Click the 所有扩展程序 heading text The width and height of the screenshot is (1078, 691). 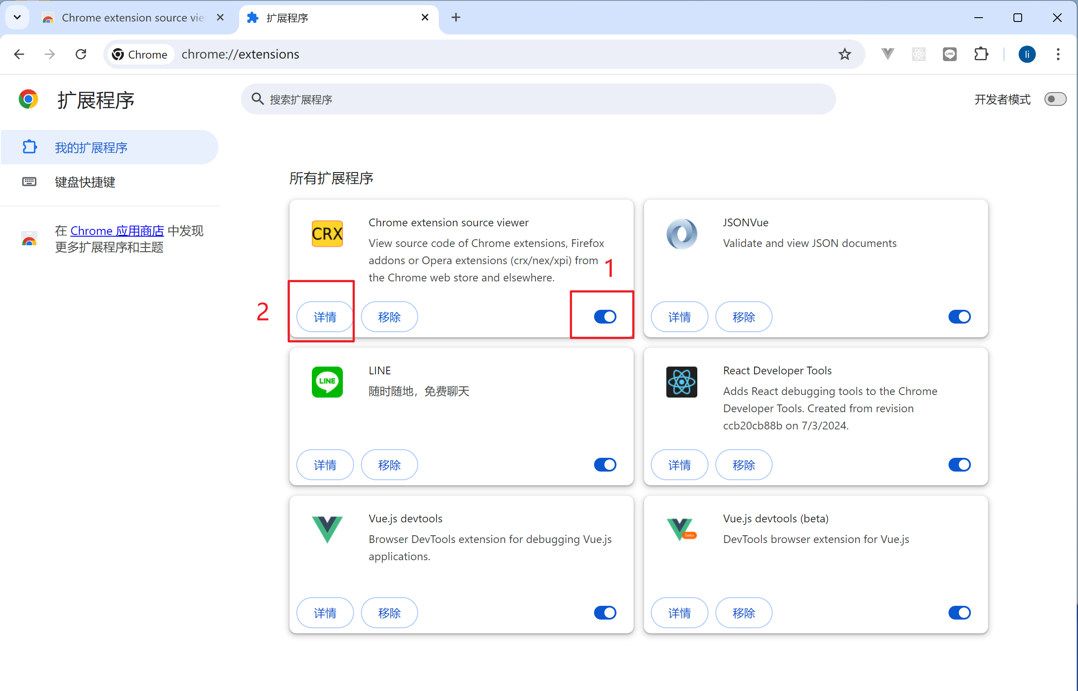point(331,178)
